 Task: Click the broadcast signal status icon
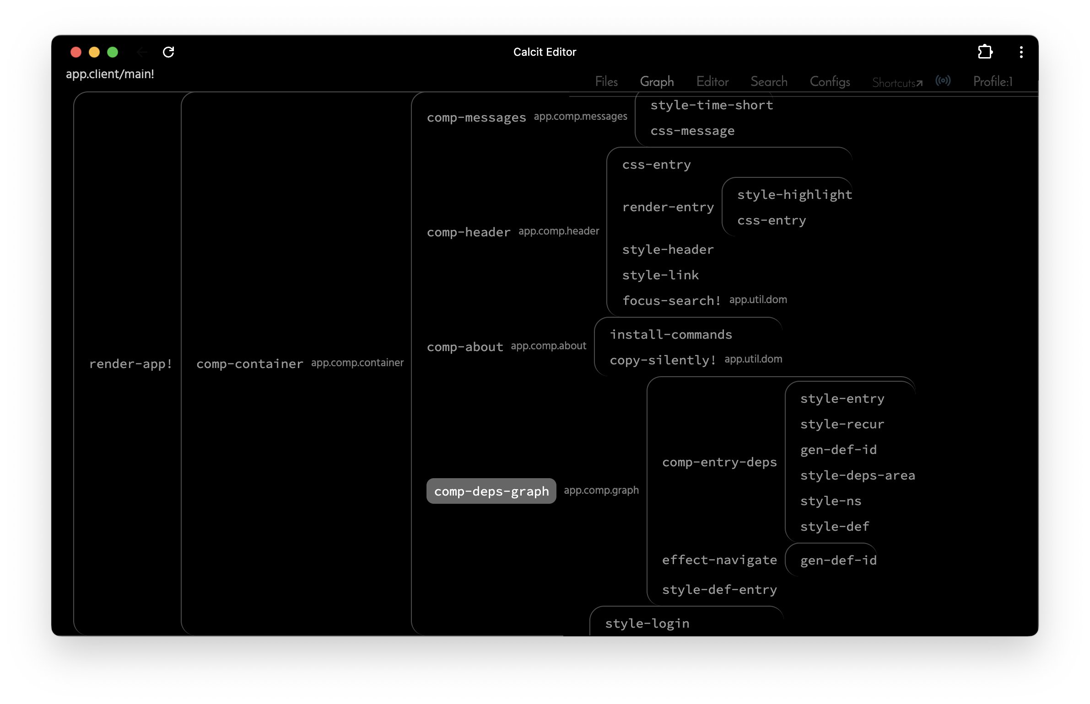[x=943, y=81]
